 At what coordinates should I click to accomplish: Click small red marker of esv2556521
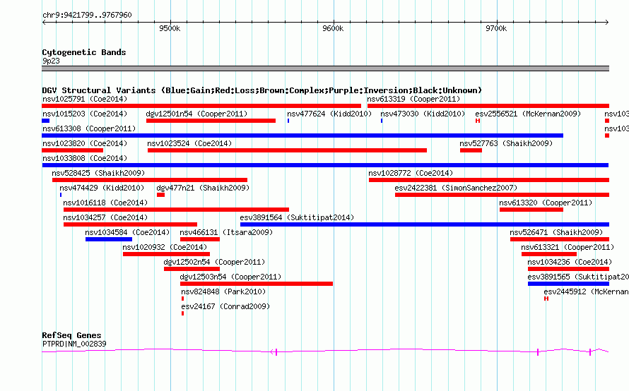(x=478, y=121)
